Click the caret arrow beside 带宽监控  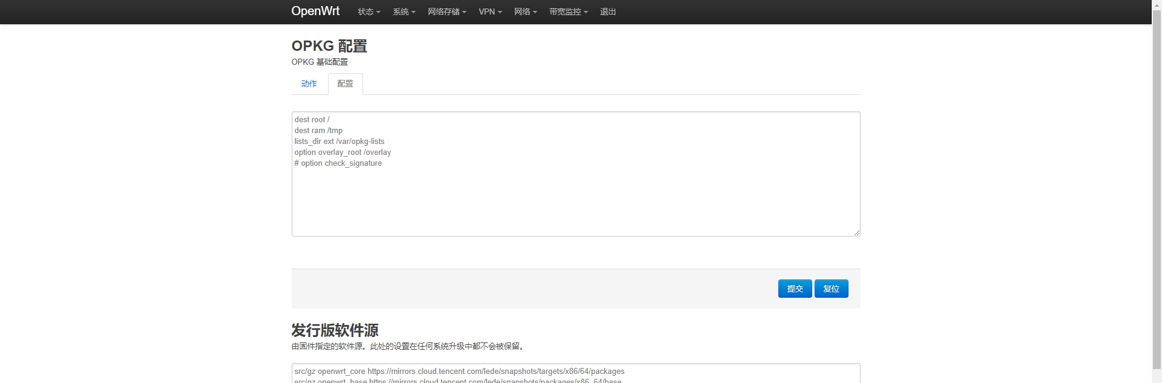[586, 12]
